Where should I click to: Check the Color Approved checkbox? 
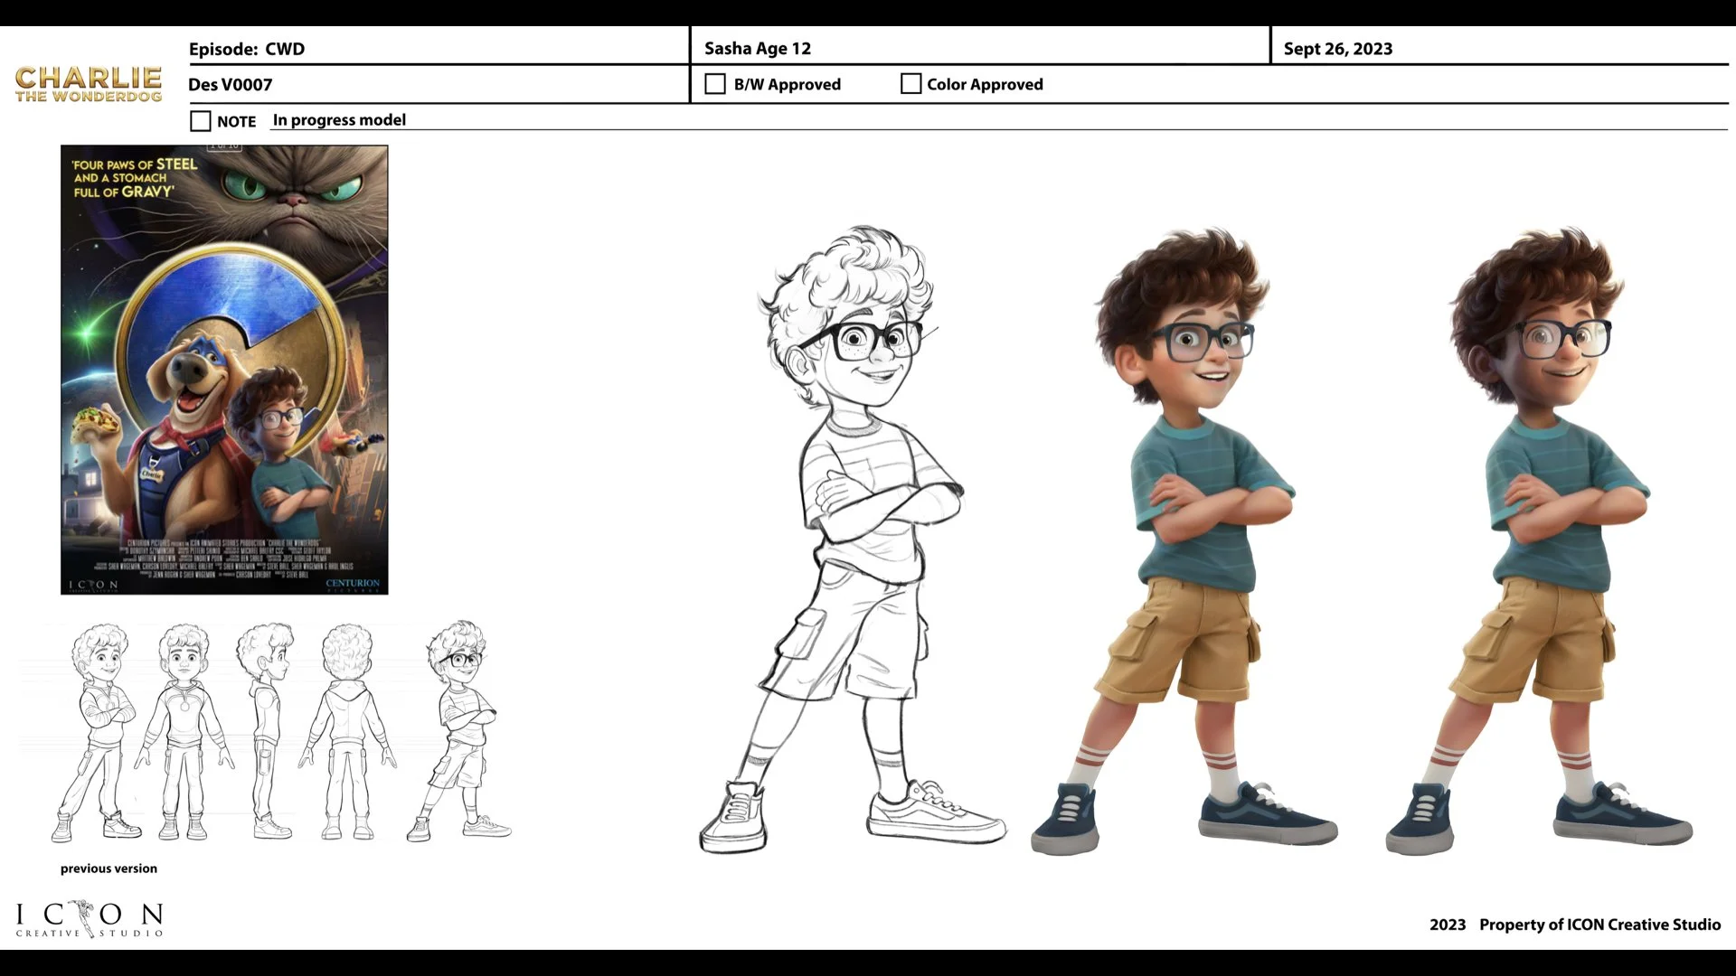click(911, 84)
